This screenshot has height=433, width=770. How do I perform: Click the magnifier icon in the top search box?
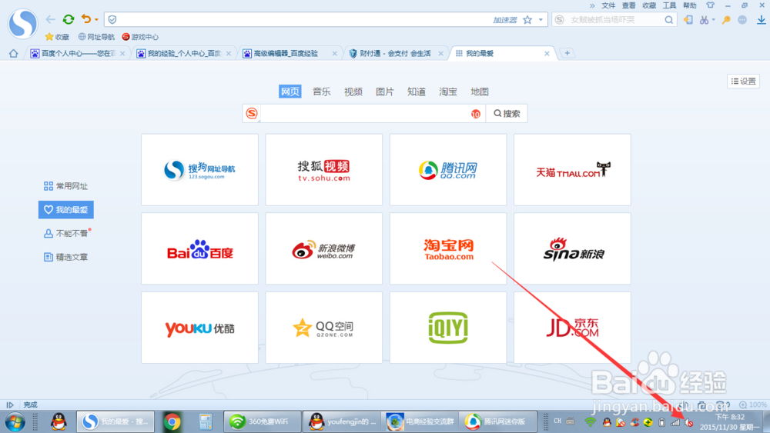(669, 20)
